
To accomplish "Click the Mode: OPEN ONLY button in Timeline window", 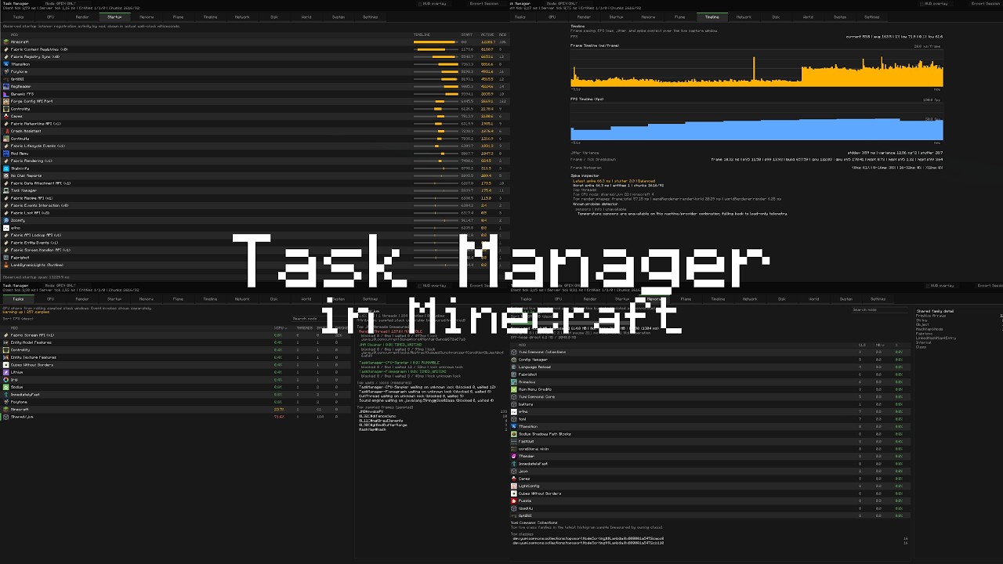I will point(568,3).
